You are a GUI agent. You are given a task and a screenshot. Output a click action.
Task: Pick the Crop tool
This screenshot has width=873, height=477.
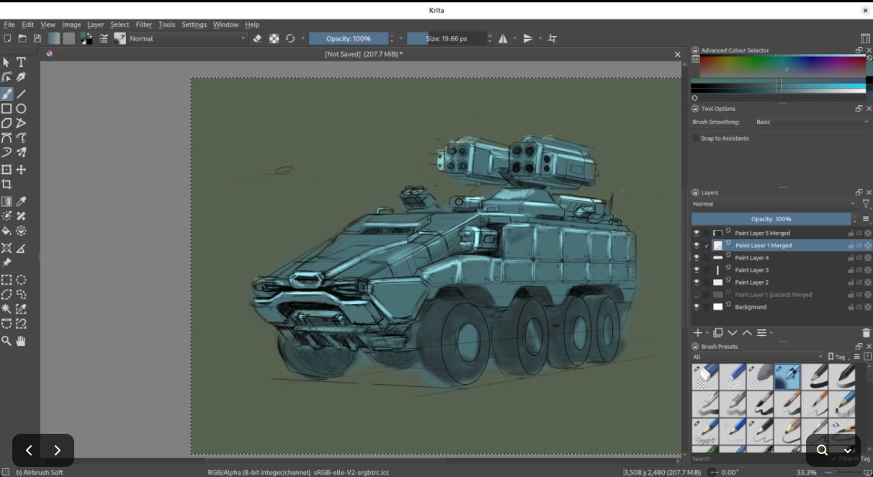tap(6, 184)
